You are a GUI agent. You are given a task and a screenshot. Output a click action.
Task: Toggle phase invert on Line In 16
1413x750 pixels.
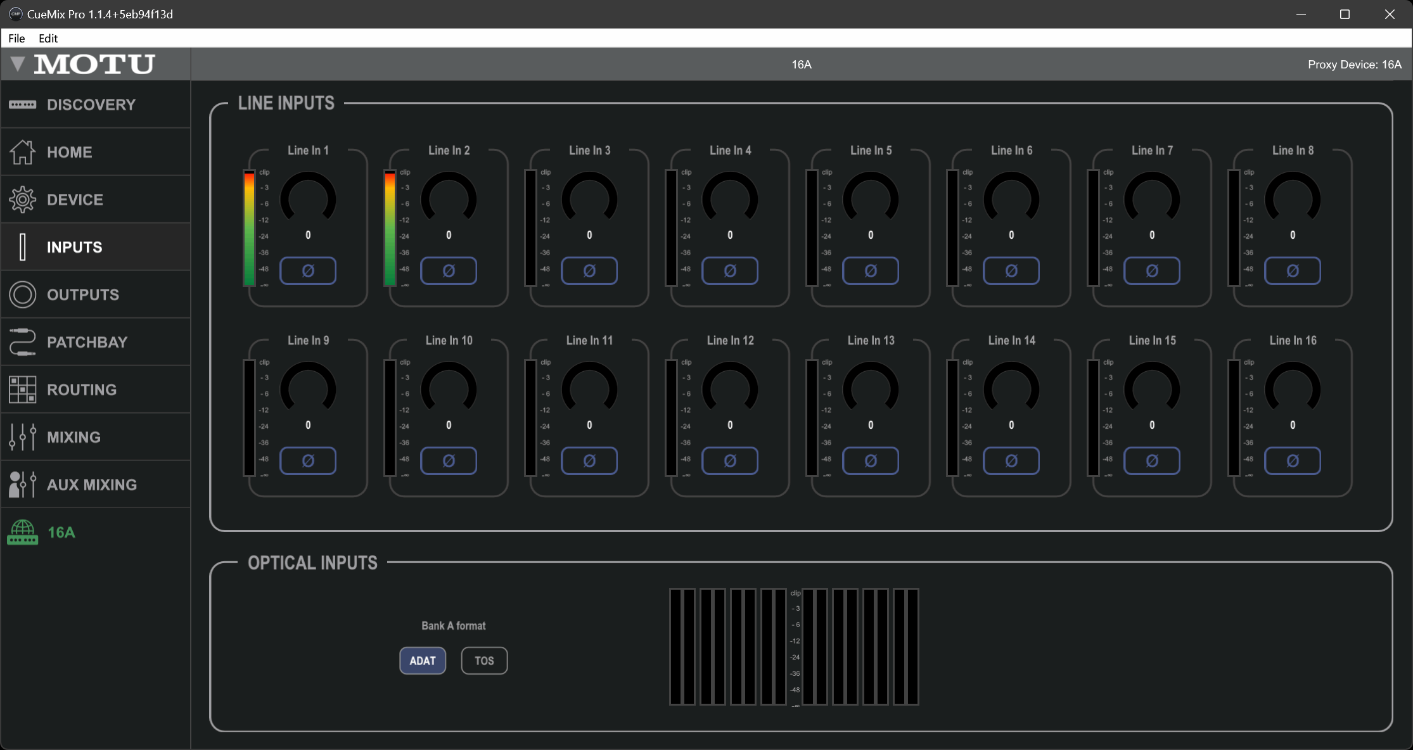click(x=1293, y=461)
